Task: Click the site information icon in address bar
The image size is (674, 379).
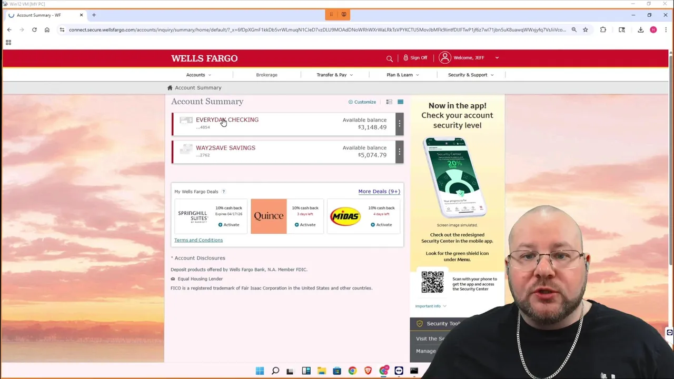Action: tap(62, 30)
